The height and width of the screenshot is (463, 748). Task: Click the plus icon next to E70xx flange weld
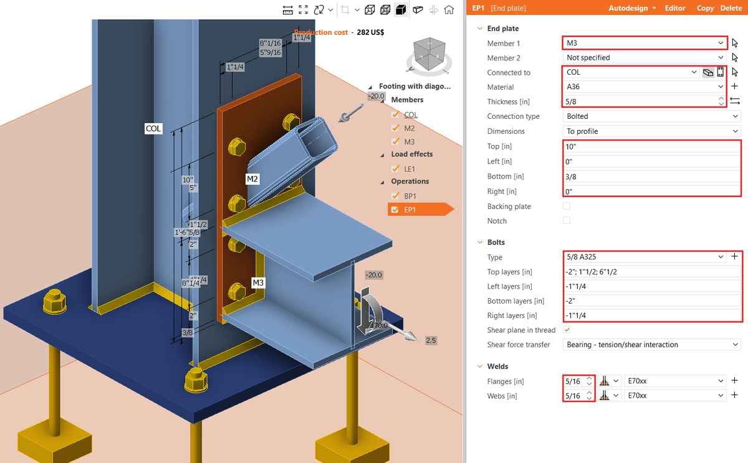(734, 380)
